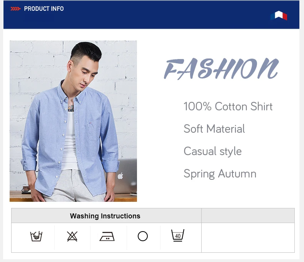Click the 40 degree wash icon
Image resolution: width=304 pixels, height=262 pixels.
click(x=178, y=235)
